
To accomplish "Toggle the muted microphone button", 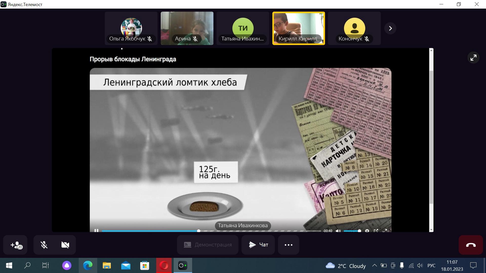I will 44,245.
